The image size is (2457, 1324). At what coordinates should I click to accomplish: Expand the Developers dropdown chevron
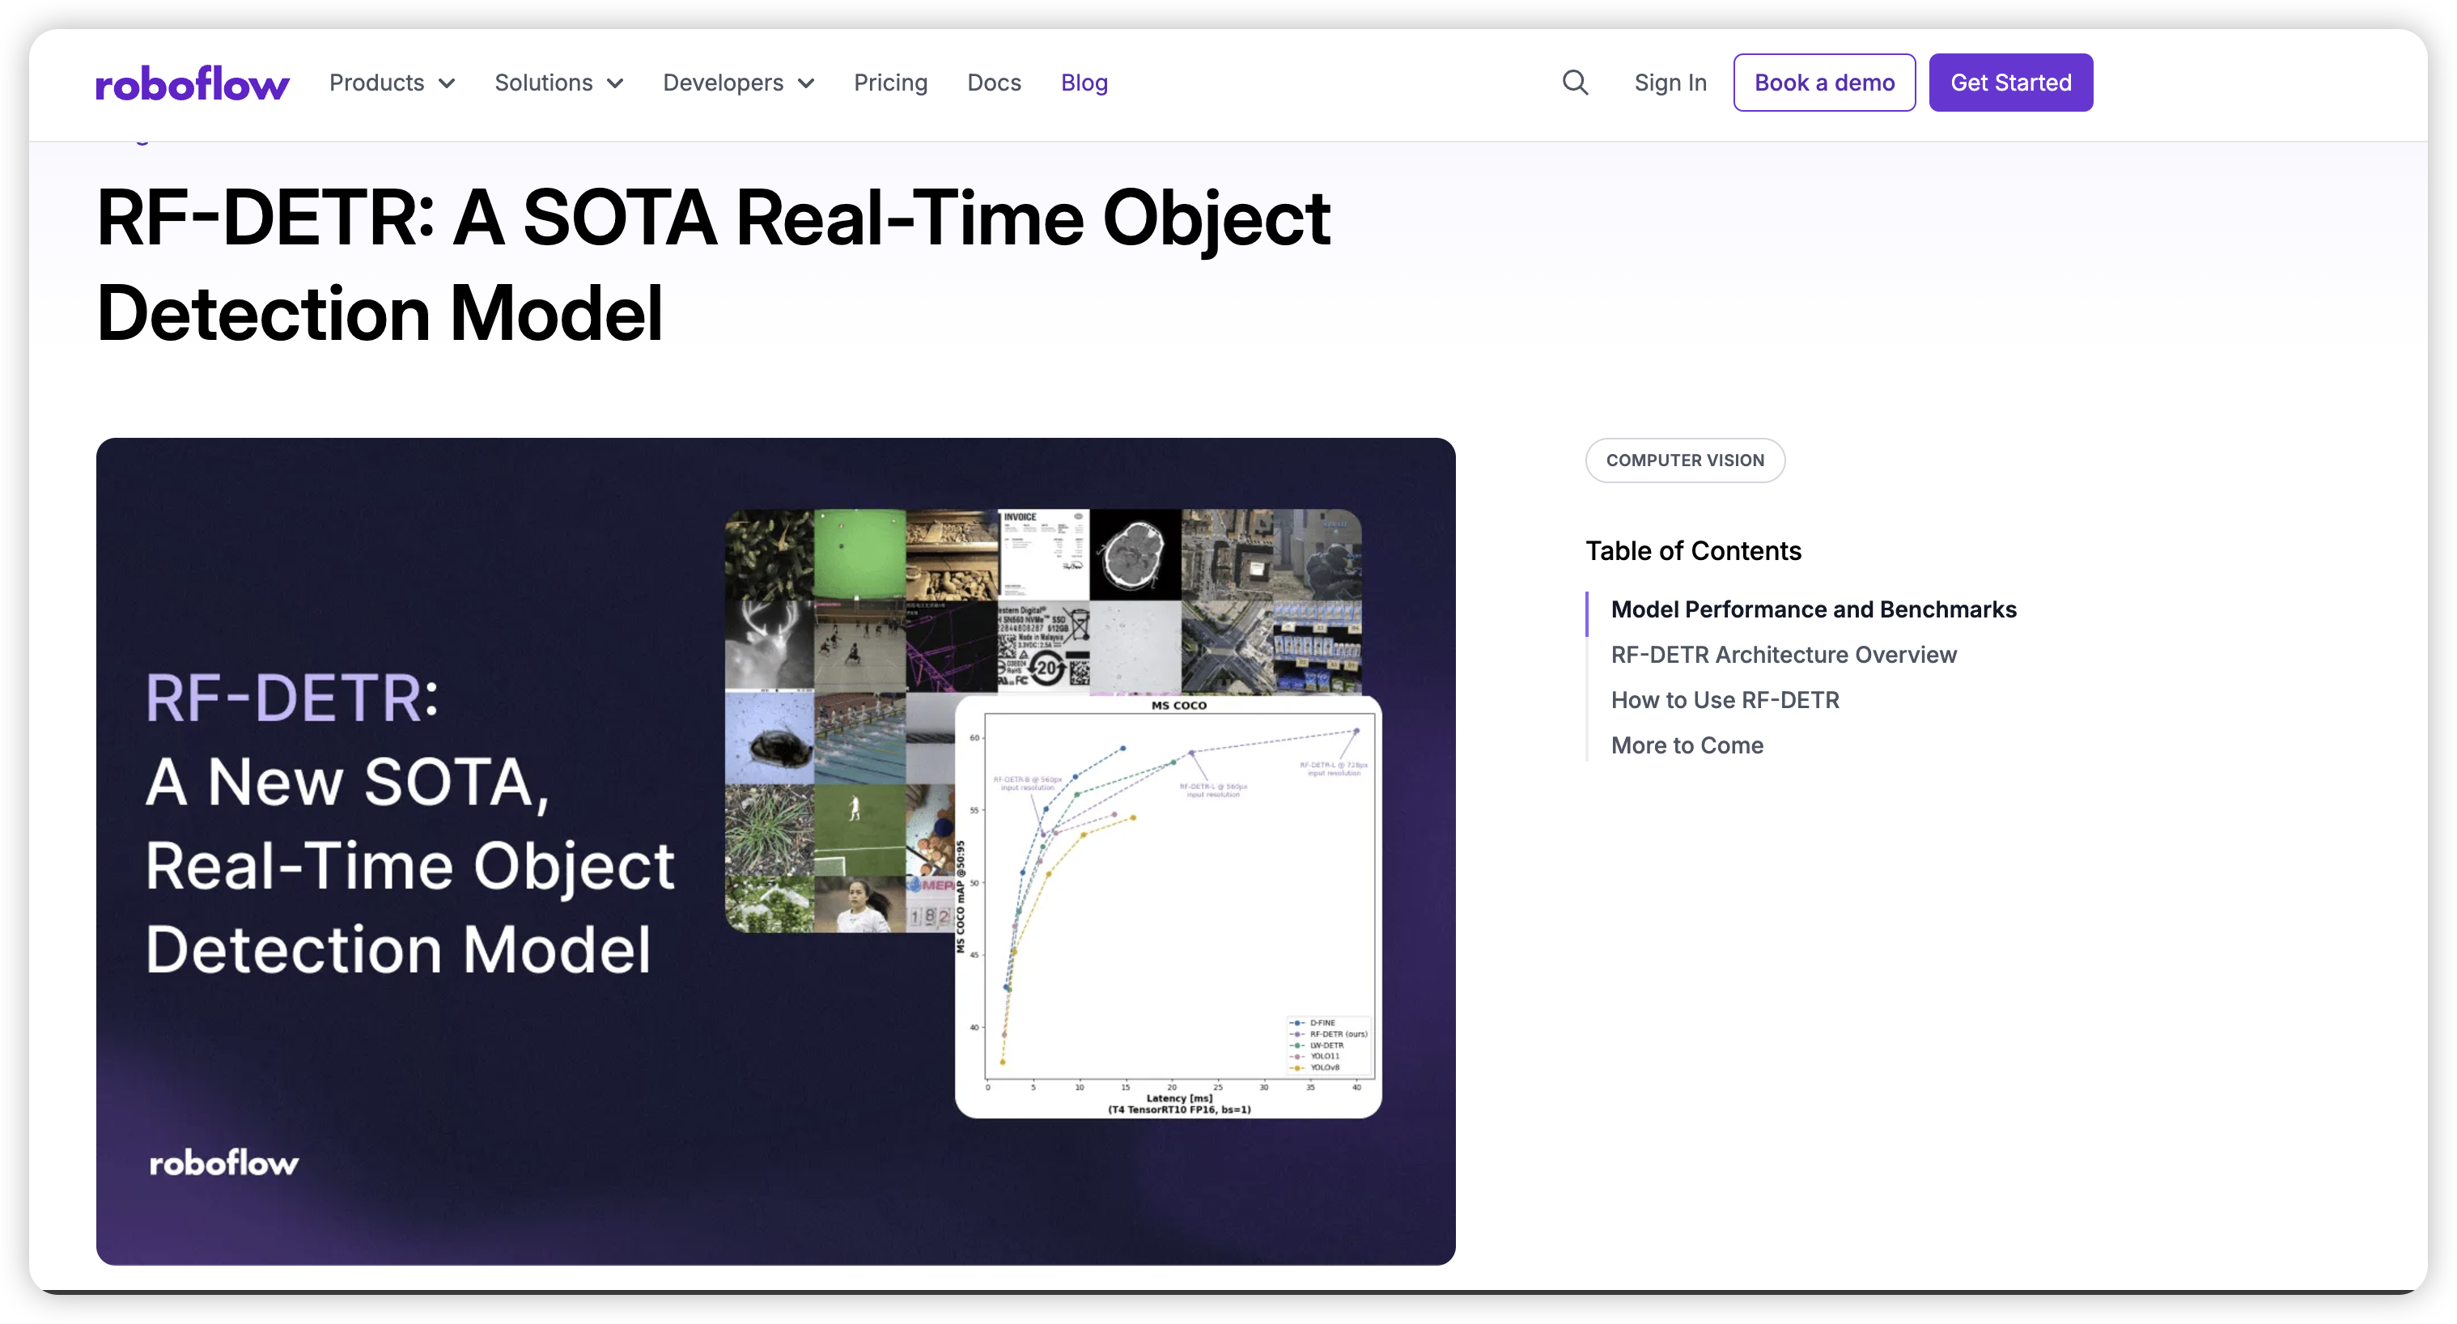click(x=806, y=84)
